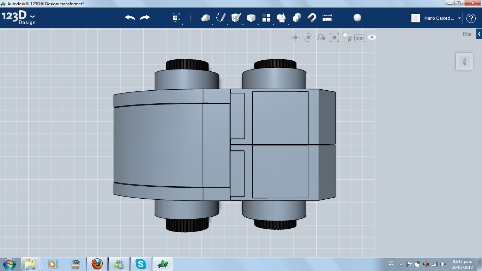Open Windows Live Messenger from taskbar
Viewport: 482px width, 271px height.
pos(119,264)
